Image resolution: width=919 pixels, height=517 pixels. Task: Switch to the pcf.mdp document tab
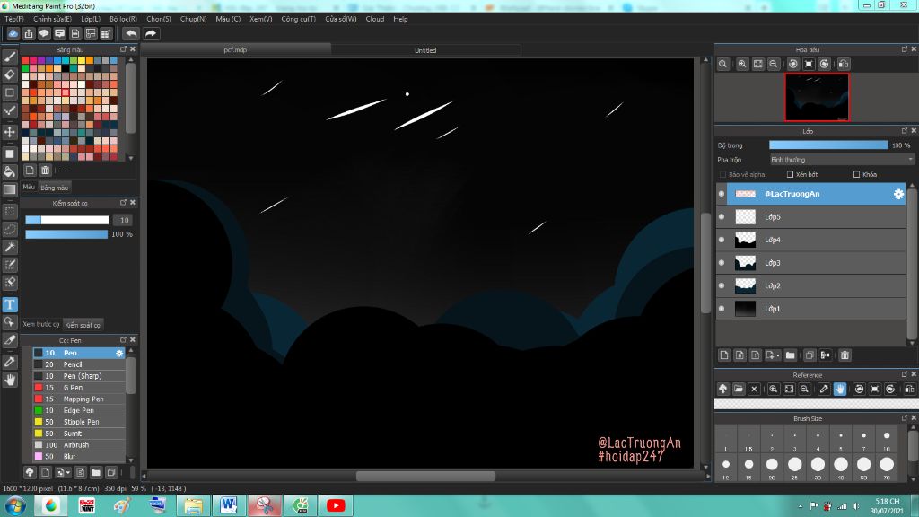pyautogui.click(x=235, y=50)
